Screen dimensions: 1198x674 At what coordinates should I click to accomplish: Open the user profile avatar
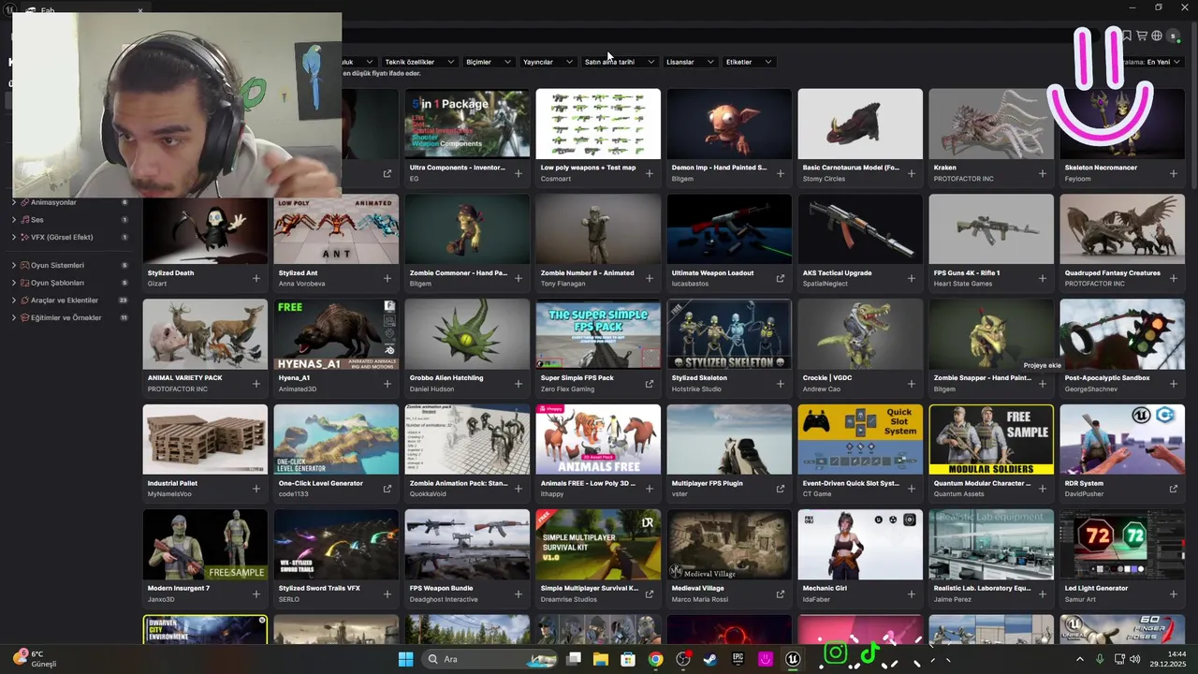[1173, 36]
